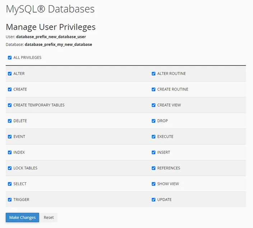Image resolution: width=253 pixels, height=228 pixels.
Task: Disable the DELETE privilege checkbox
Action: click(x=10, y=121)
